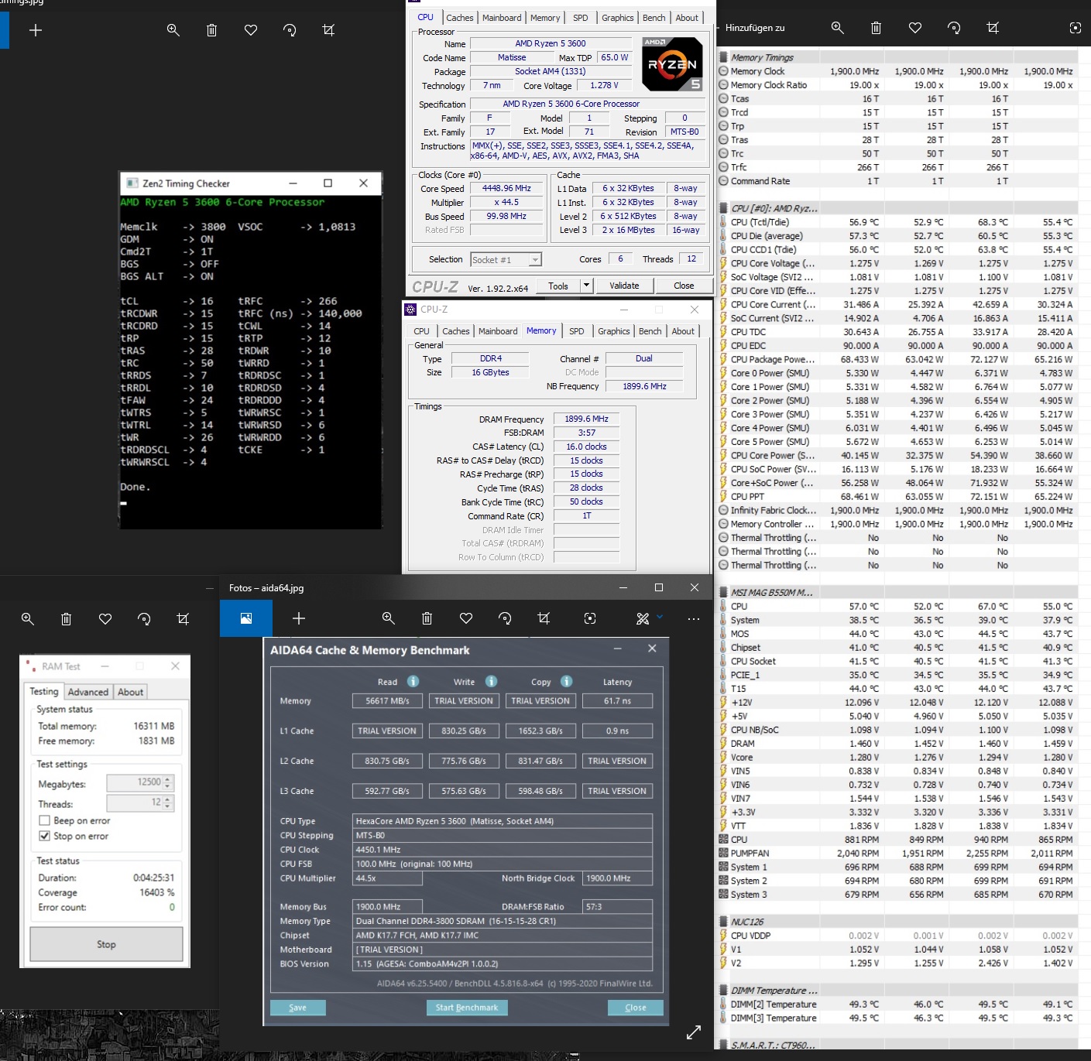Enable Beep on error checkbox in RAM Test
The image size is (1091, 1061).
(45, 820)
